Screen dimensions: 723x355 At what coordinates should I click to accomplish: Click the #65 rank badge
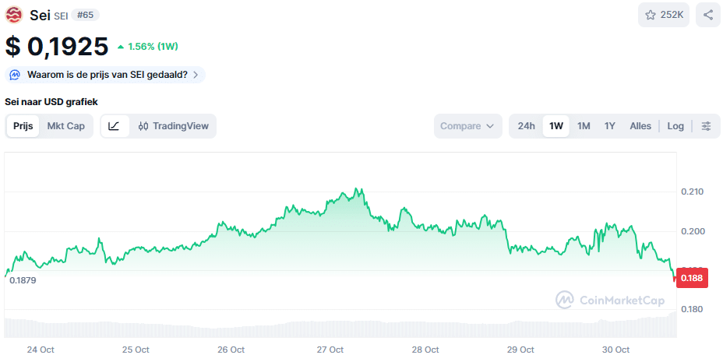(85, 16)
